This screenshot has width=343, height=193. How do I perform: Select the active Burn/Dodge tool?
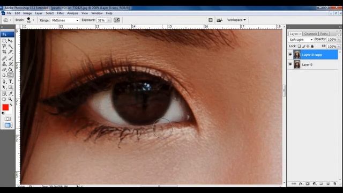tap(10, 75)
